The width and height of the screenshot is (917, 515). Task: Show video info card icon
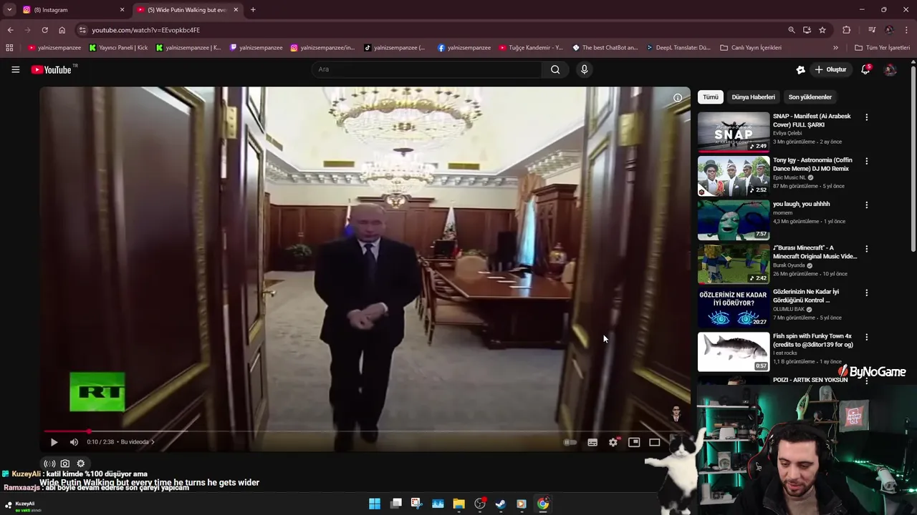point(678,98)
